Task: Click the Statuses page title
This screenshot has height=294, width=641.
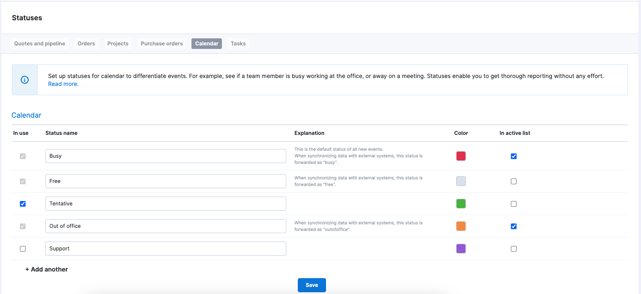Action: pos(27,18)
